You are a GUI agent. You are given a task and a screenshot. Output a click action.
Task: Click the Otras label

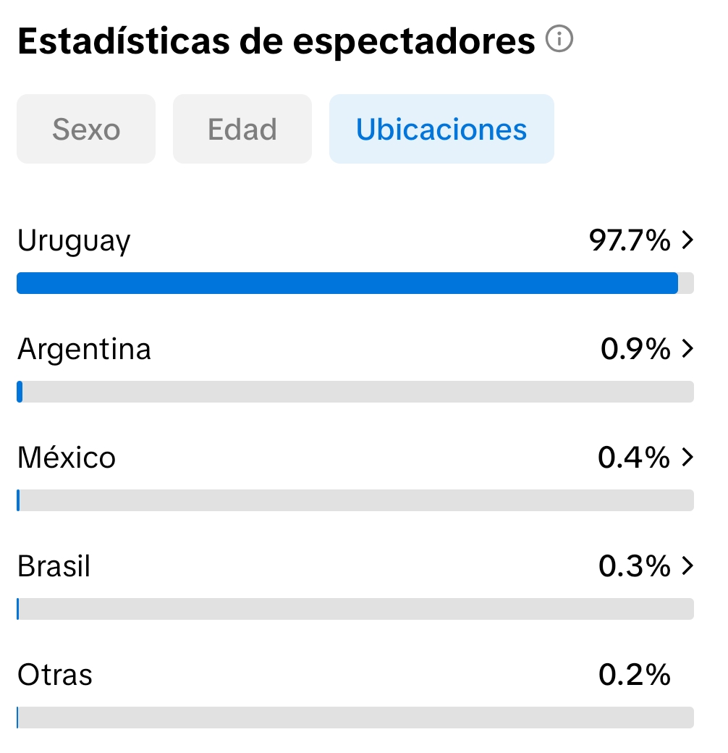tap(55, 675)
